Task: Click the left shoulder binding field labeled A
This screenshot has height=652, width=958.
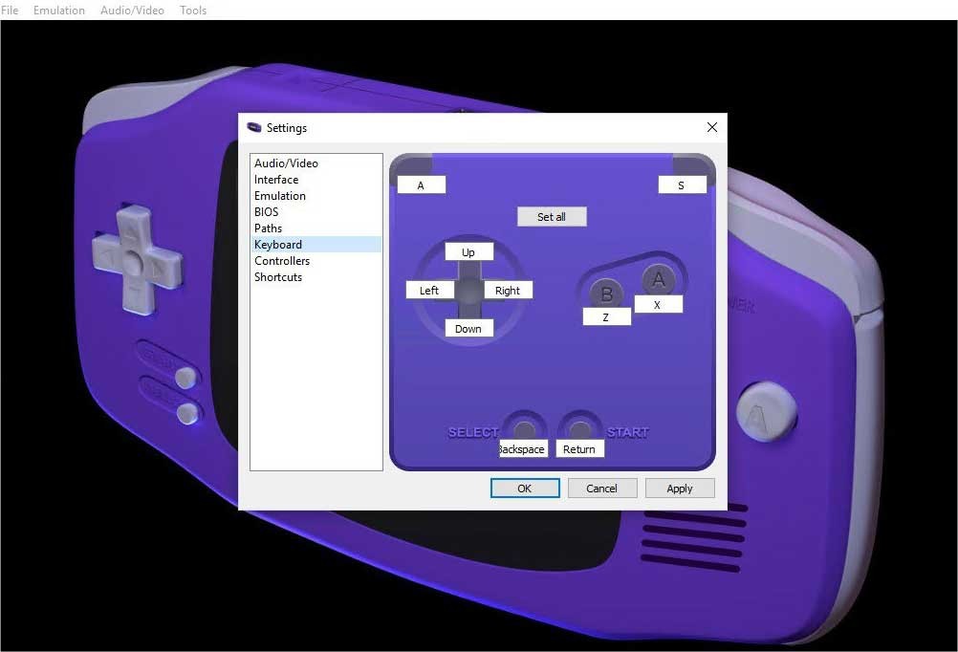Action: [421, 185]
